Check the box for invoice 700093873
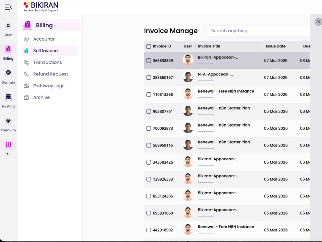Image resolution: width=322 pixels, height=242 pixels. click(149, 128)
